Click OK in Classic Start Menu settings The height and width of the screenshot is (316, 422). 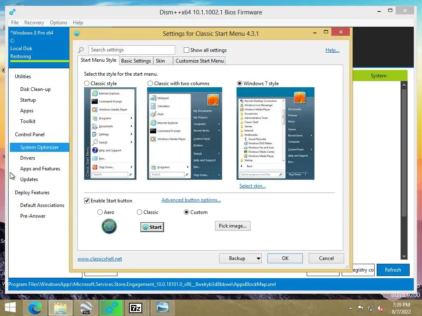coord(285,258)
